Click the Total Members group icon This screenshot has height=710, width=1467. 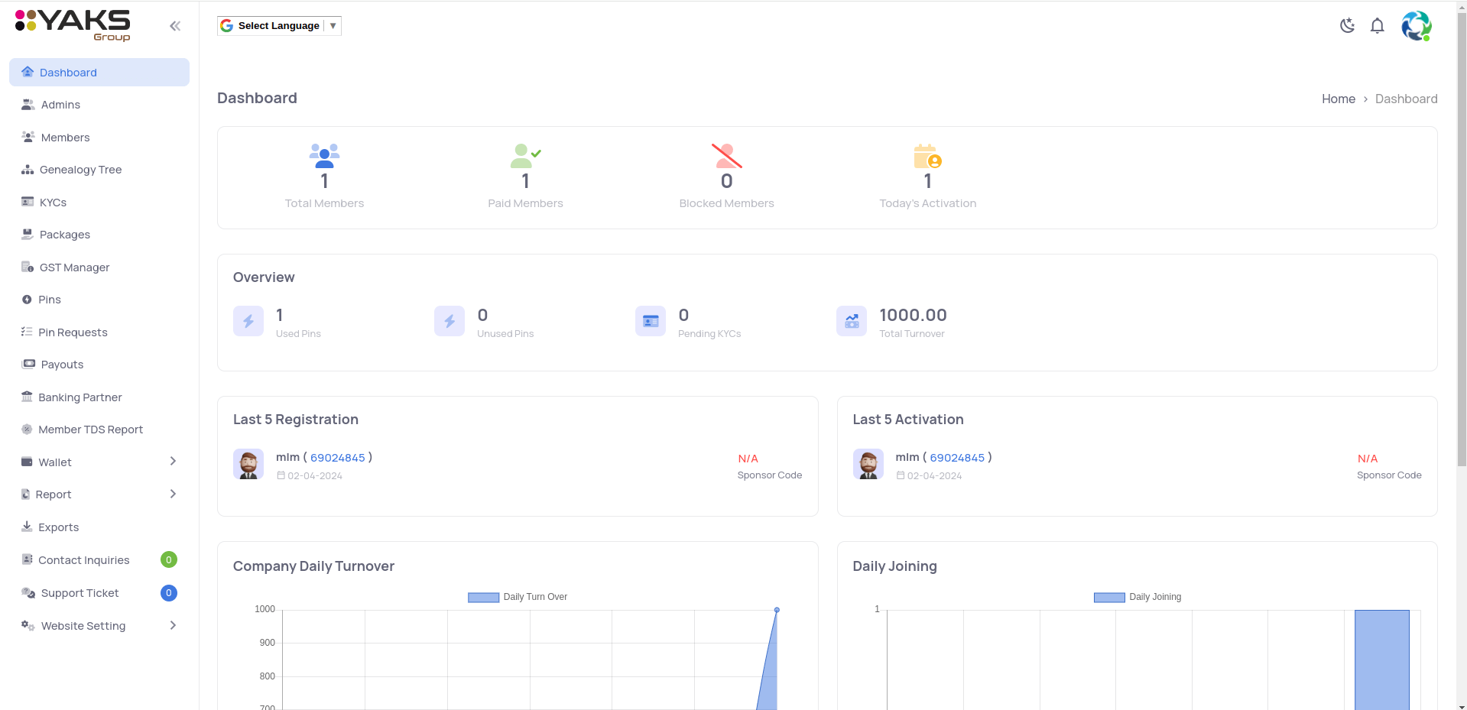click(x=324, y=155)
